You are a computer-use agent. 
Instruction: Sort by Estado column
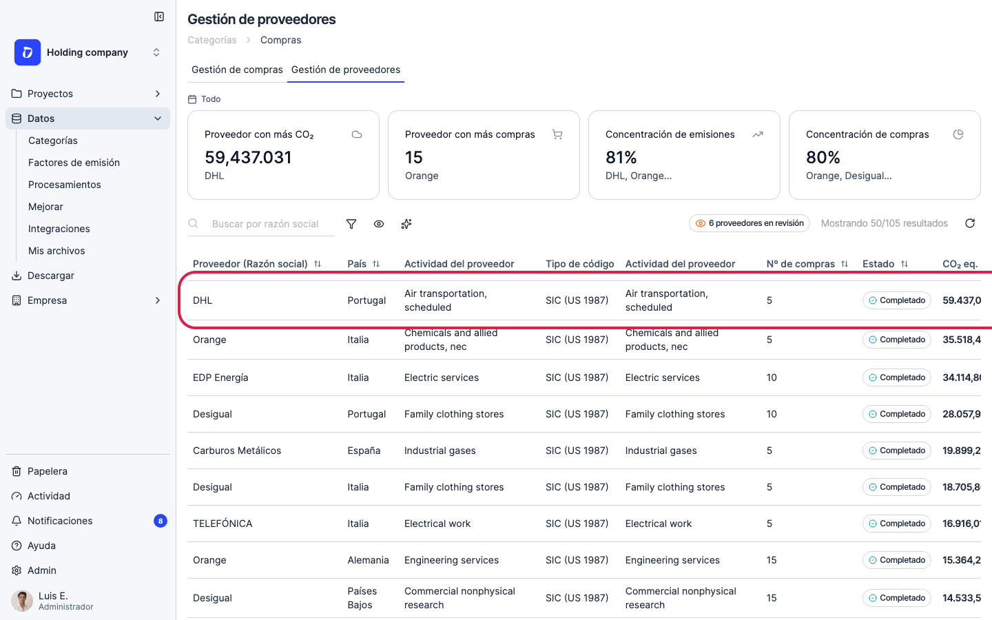click(885, 264)
